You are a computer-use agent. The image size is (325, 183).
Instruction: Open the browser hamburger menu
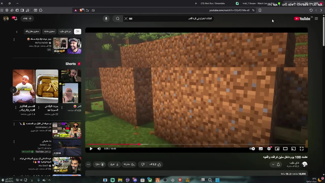point(2,10)
